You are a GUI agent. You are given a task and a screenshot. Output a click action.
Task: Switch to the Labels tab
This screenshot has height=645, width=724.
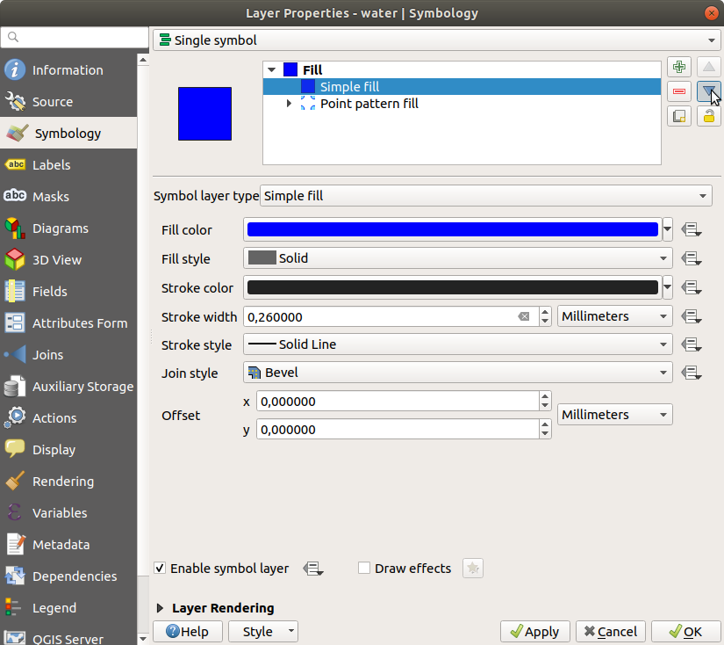click(51, 165)
